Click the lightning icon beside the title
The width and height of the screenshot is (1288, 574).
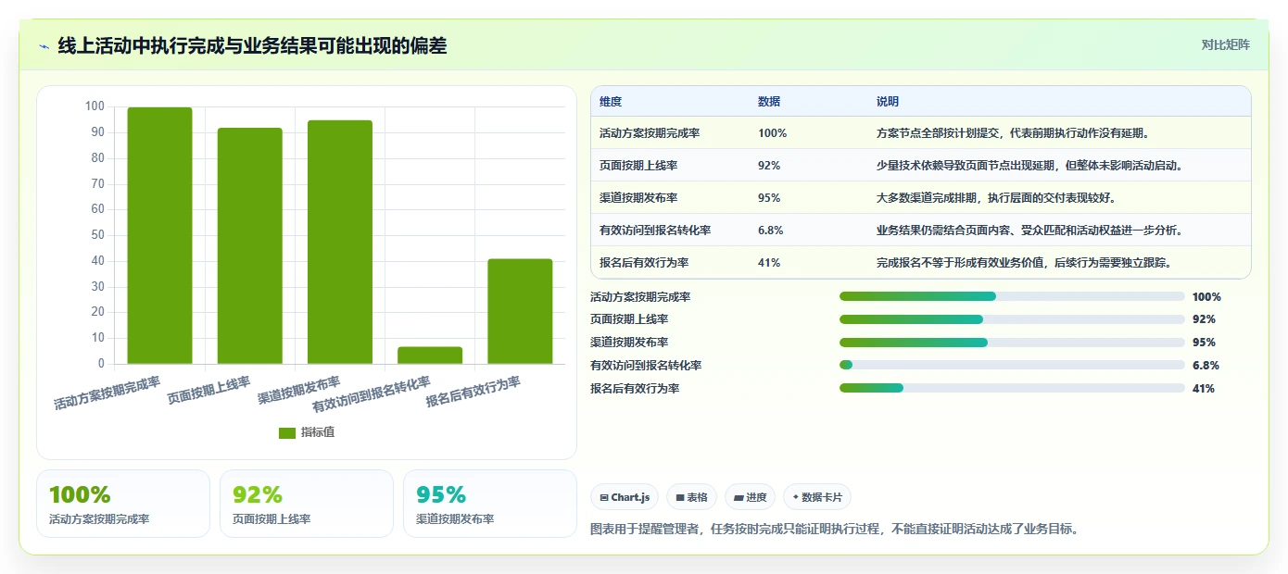coord(44,46)
